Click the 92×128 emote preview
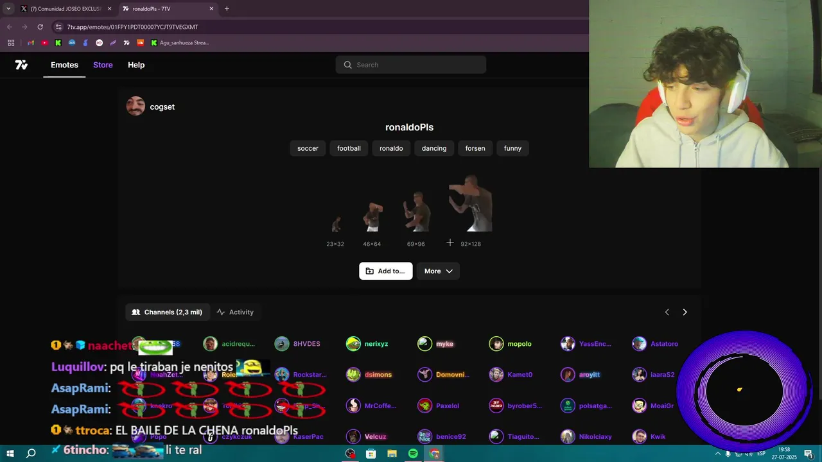Viewport: 822px width, 462px height. tap(471, 203)
